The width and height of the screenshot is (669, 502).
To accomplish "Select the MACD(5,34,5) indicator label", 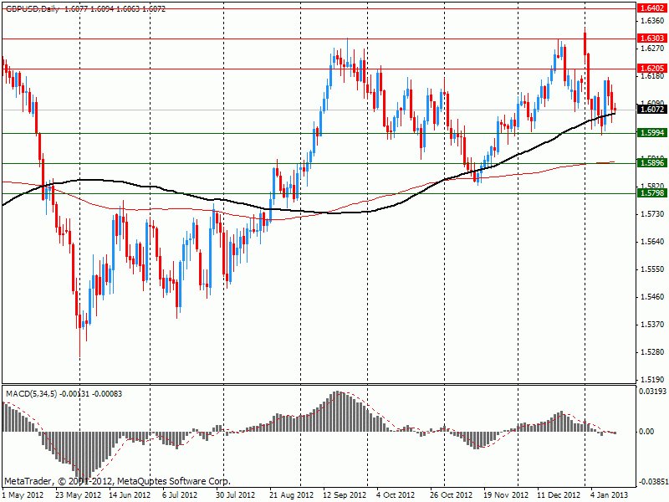I will click(30, 392).
